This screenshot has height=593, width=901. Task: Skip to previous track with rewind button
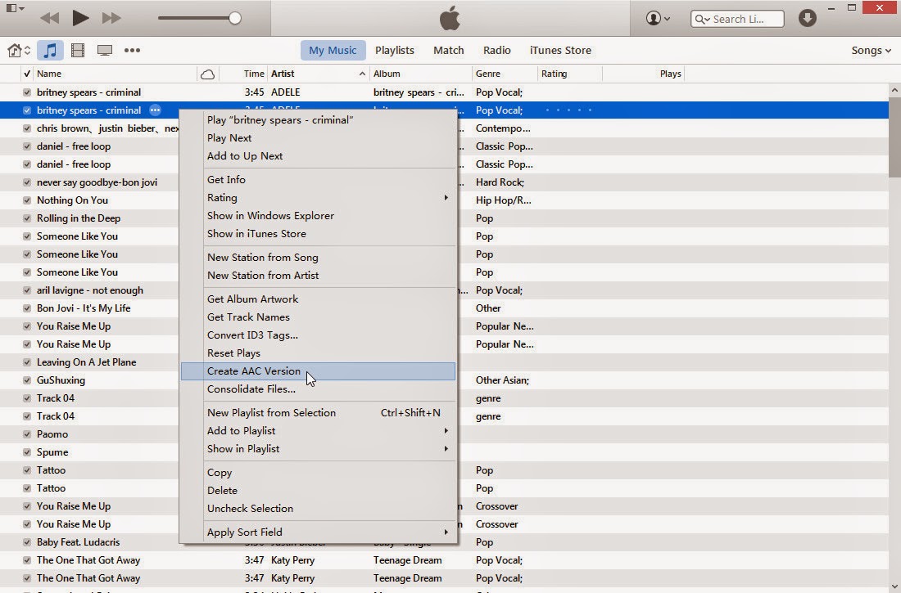50,18
